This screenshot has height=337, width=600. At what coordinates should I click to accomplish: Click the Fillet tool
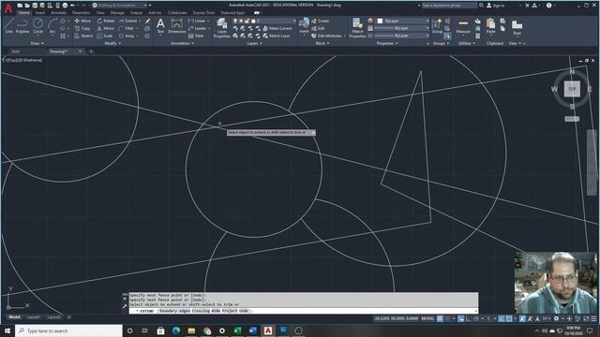(127, 28)
